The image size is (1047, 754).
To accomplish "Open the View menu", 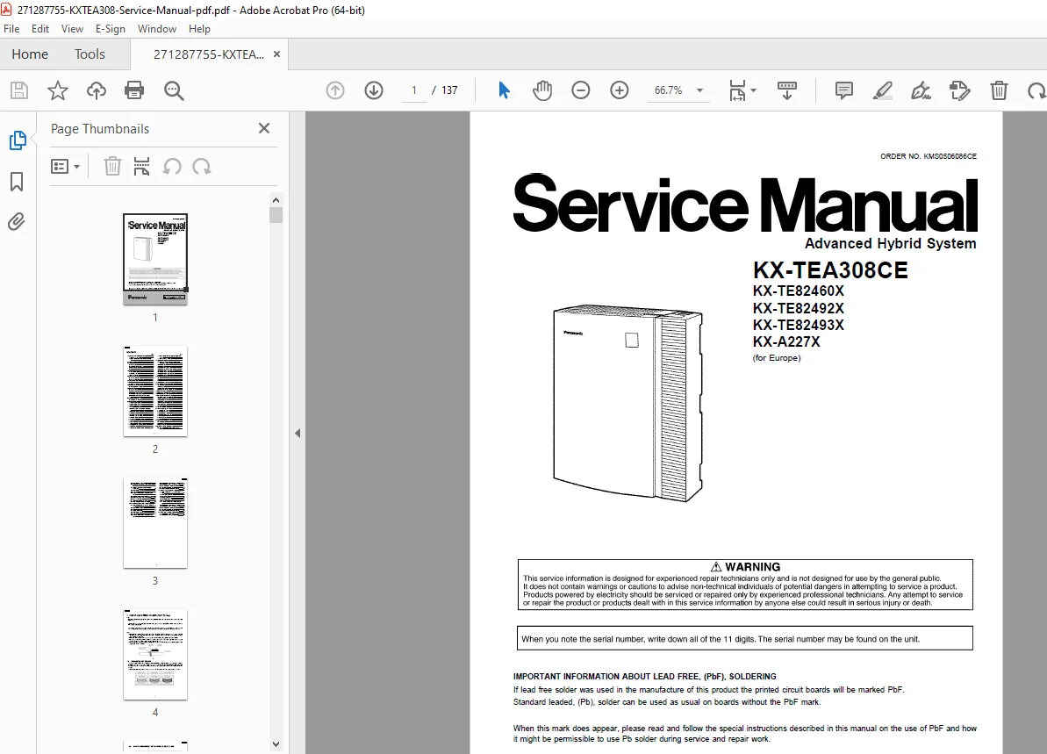I will tap(72, 29).
